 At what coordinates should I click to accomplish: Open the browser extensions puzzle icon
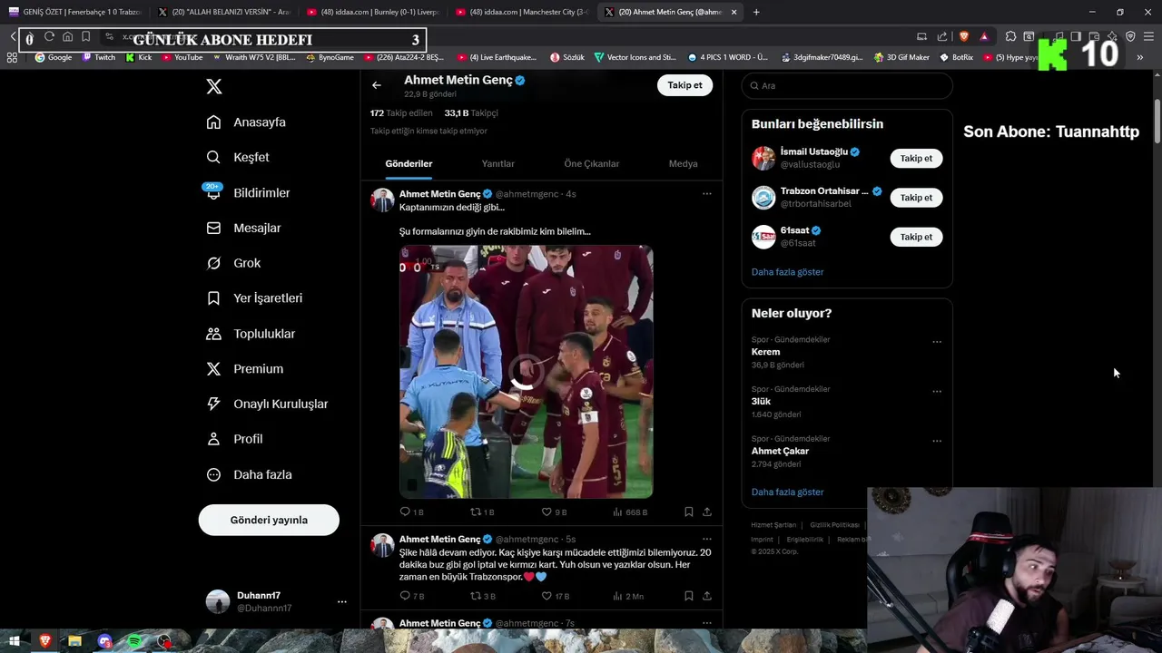(1010, 36)
